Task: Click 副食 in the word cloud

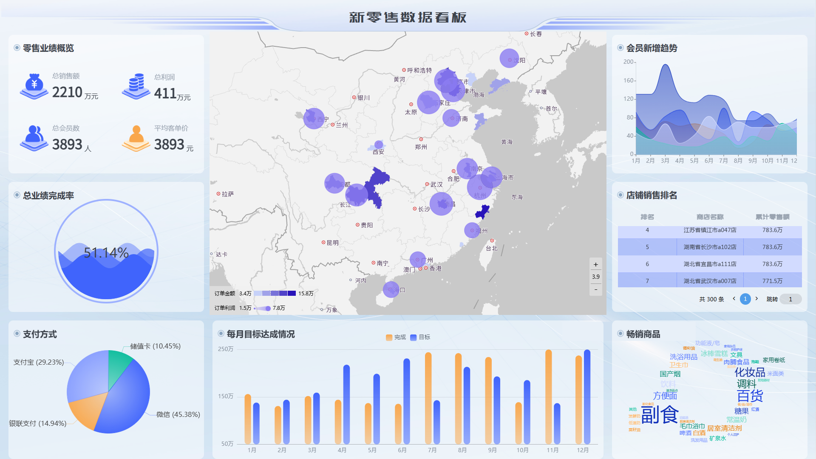Action: click(x=659, y=414)
